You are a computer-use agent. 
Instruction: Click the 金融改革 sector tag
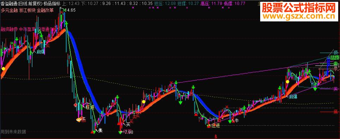click(x=45, y=11)
